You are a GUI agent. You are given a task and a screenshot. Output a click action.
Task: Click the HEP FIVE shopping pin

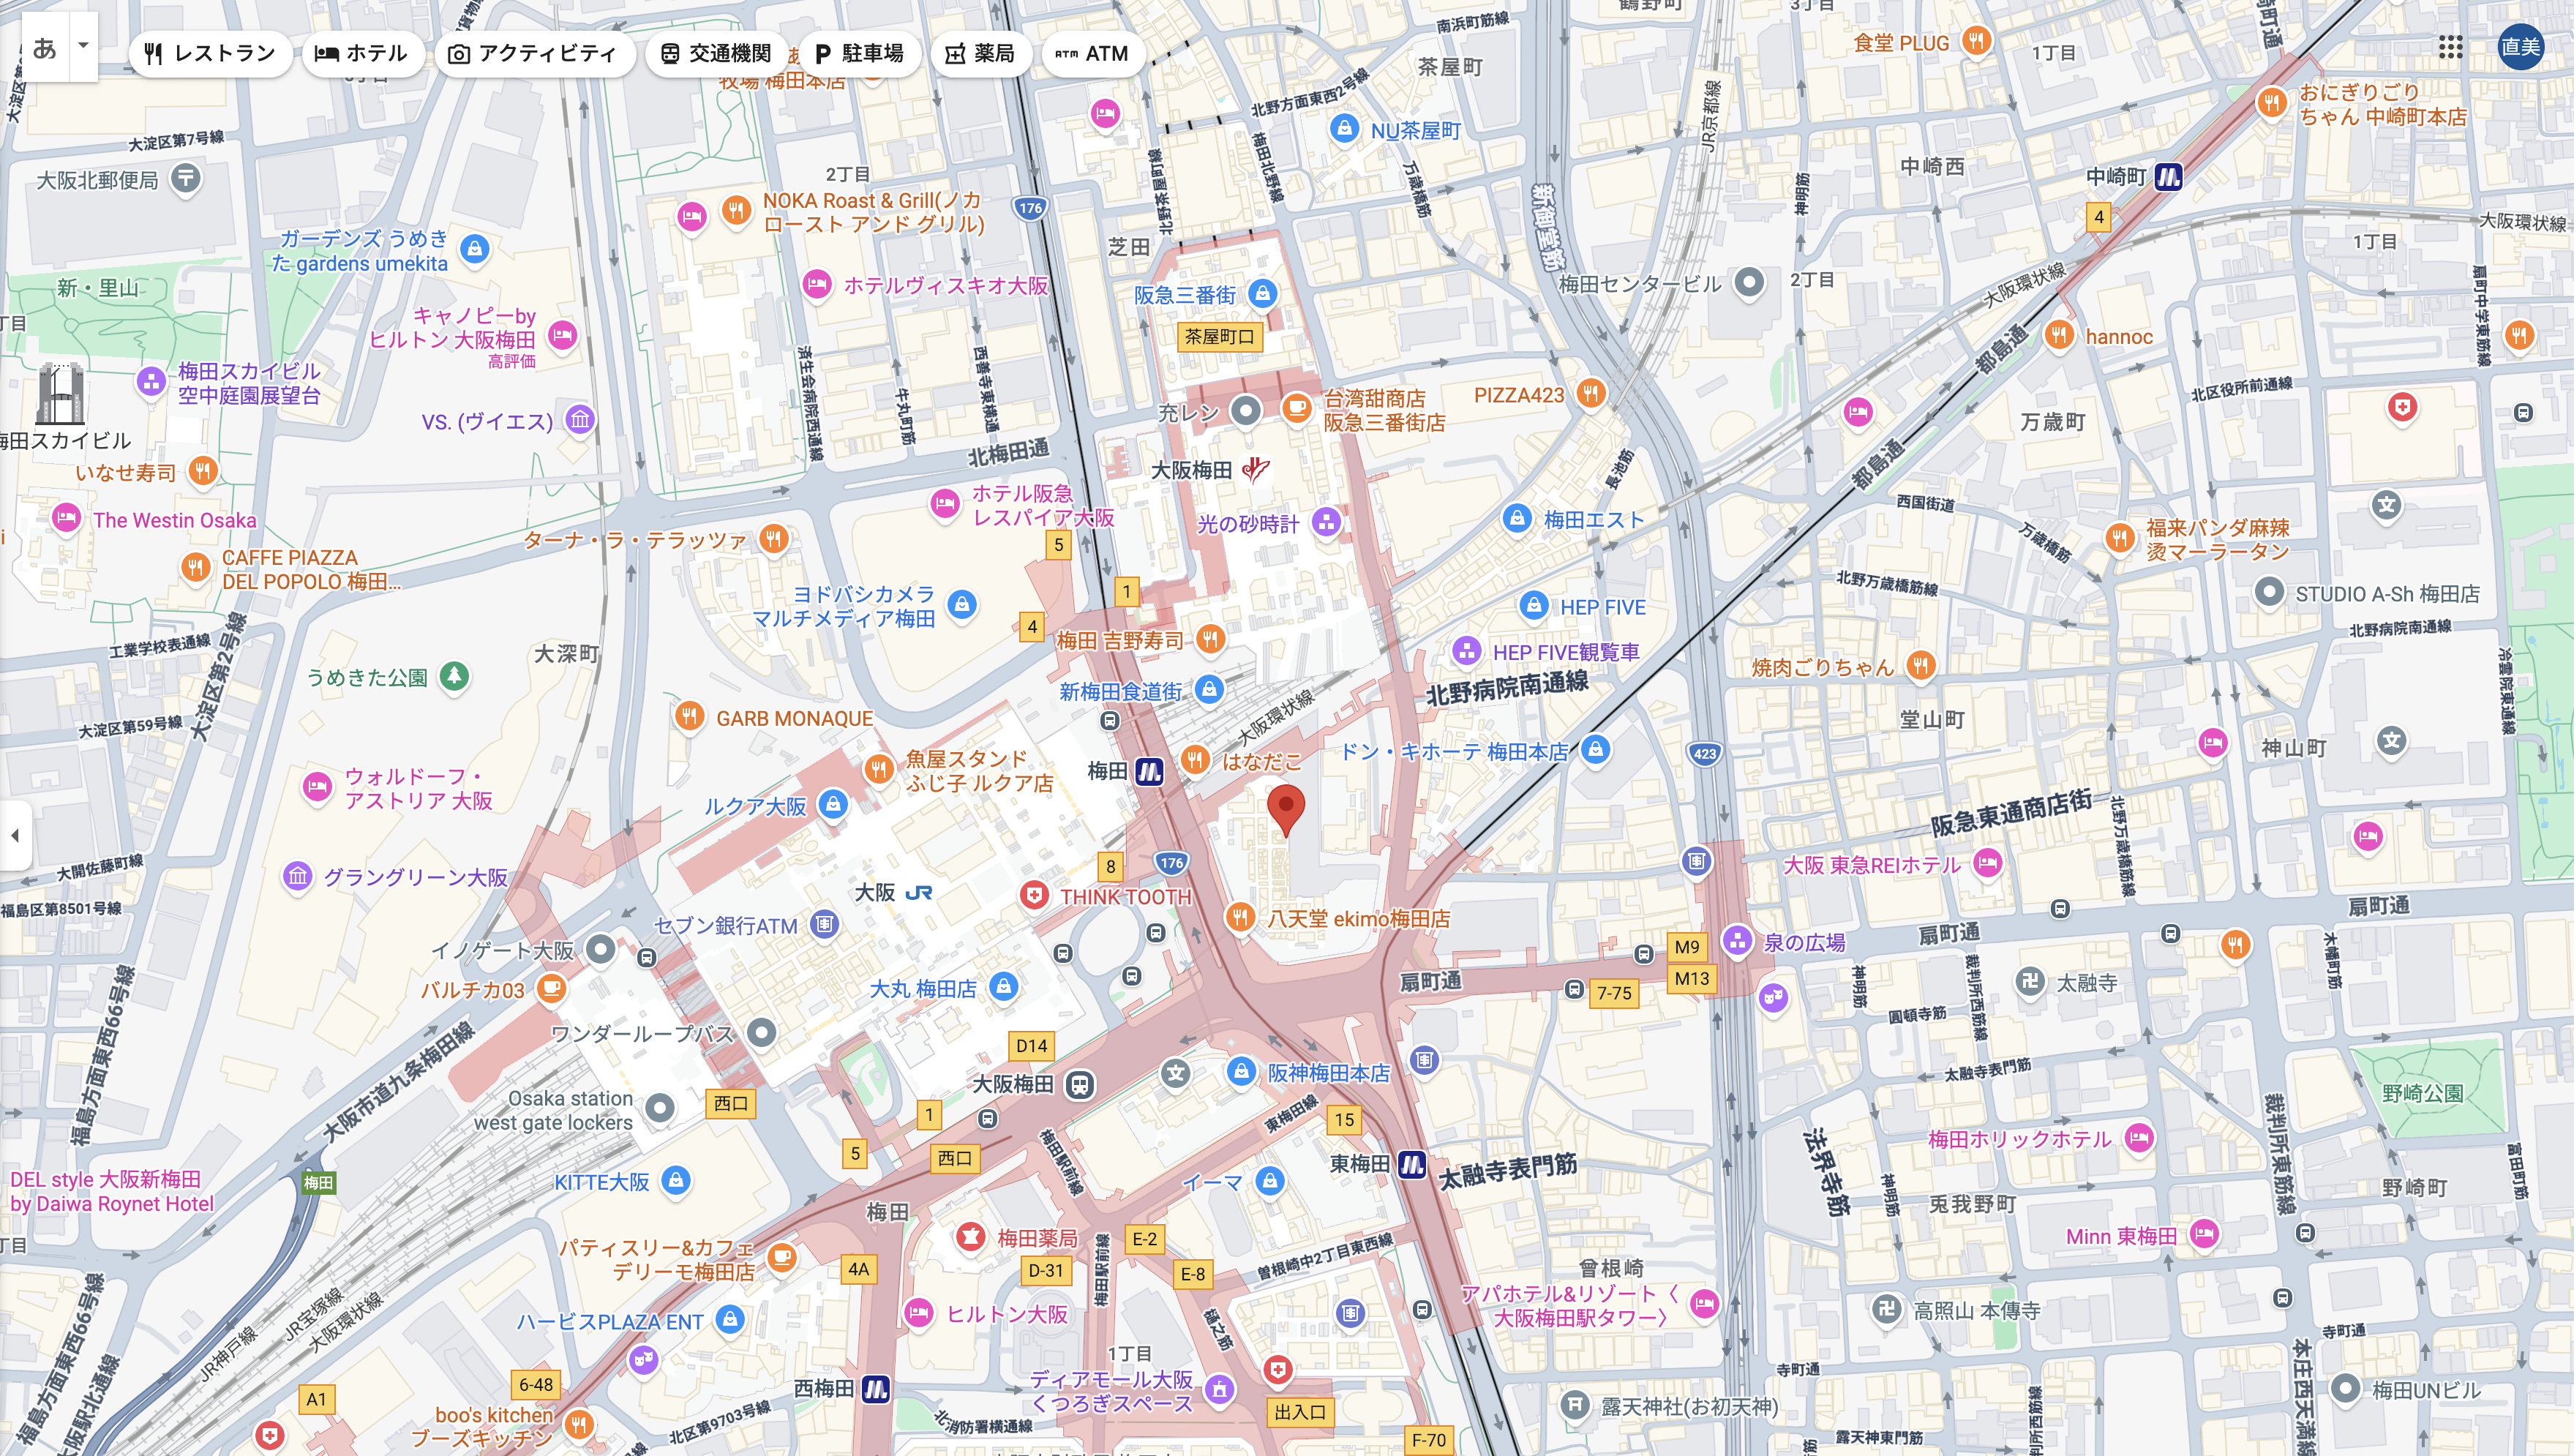coord(1534,605)
